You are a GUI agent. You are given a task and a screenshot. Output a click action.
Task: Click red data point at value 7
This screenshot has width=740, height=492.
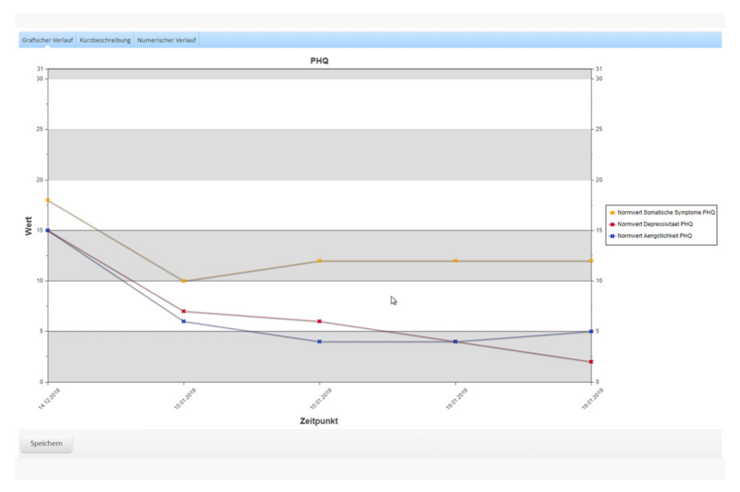(x=184, y=311)
